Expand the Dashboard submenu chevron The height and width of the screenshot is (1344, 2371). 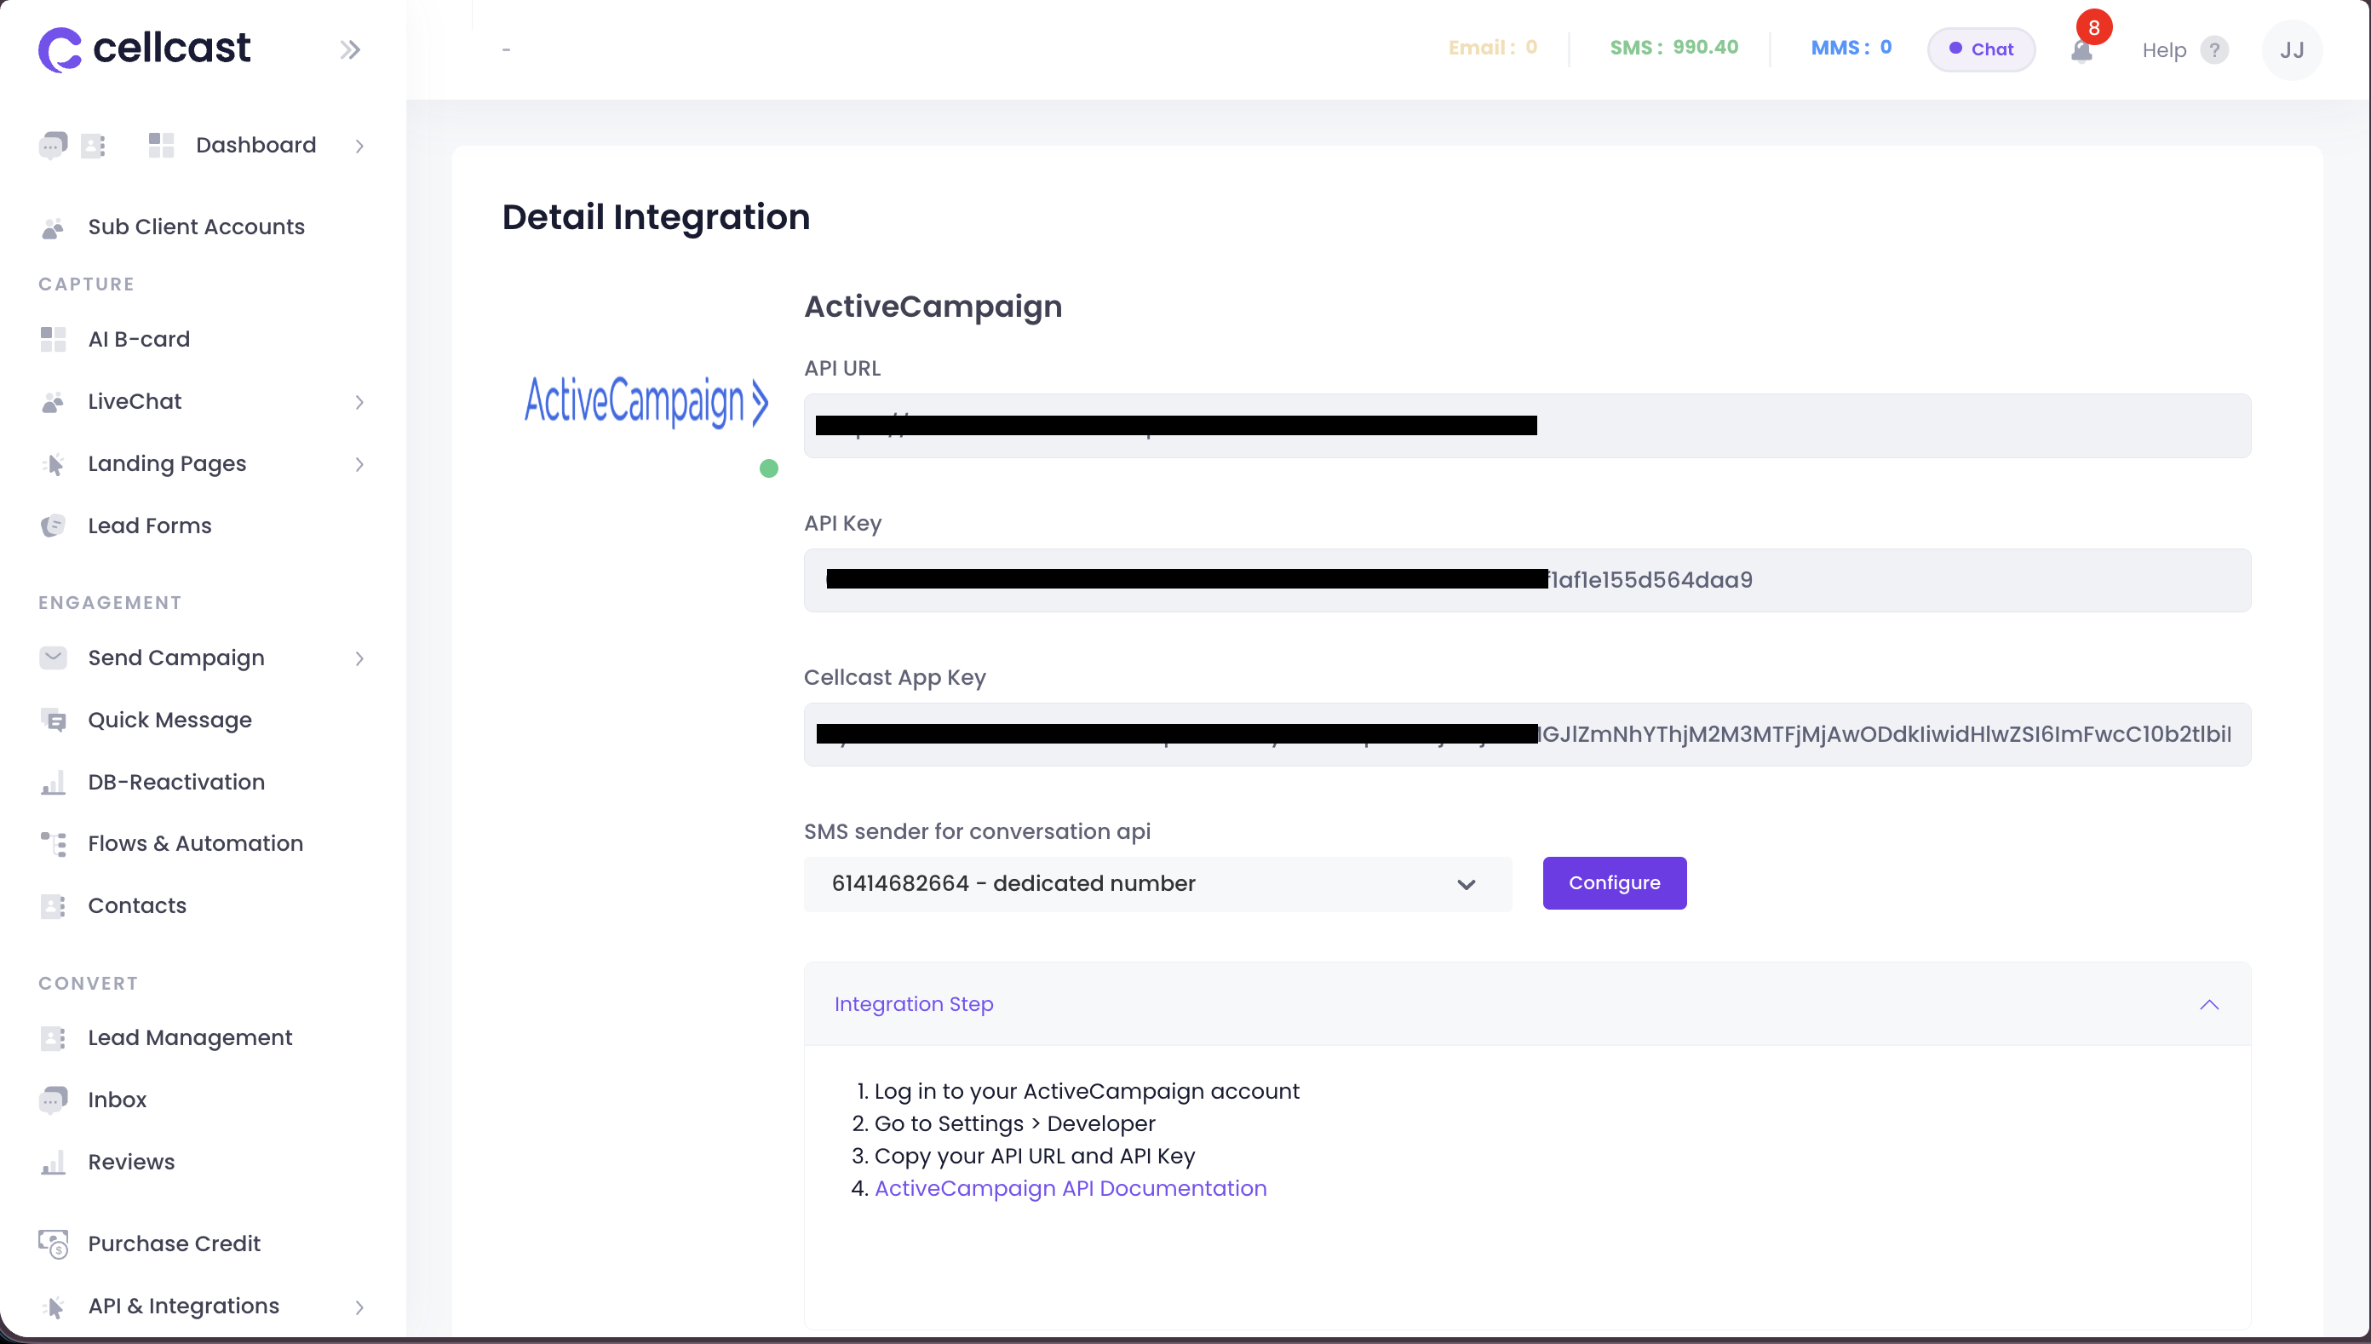tap(359, 146)
